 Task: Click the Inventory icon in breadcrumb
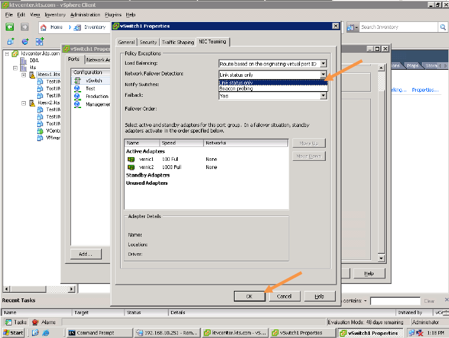coord(77,28)
